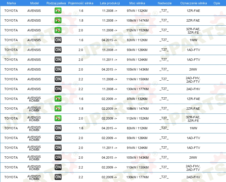Click ON diesel icon for Avensis Kombi 93kW

pos(58,138)
